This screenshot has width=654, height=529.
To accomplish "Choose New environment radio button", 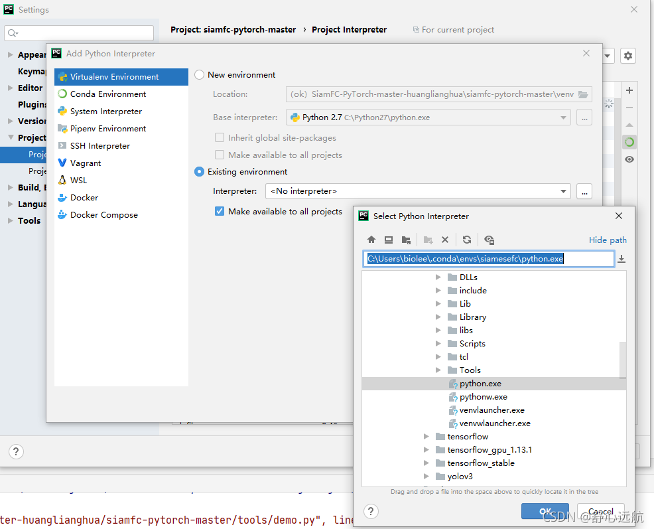I will tap(200, 75).
